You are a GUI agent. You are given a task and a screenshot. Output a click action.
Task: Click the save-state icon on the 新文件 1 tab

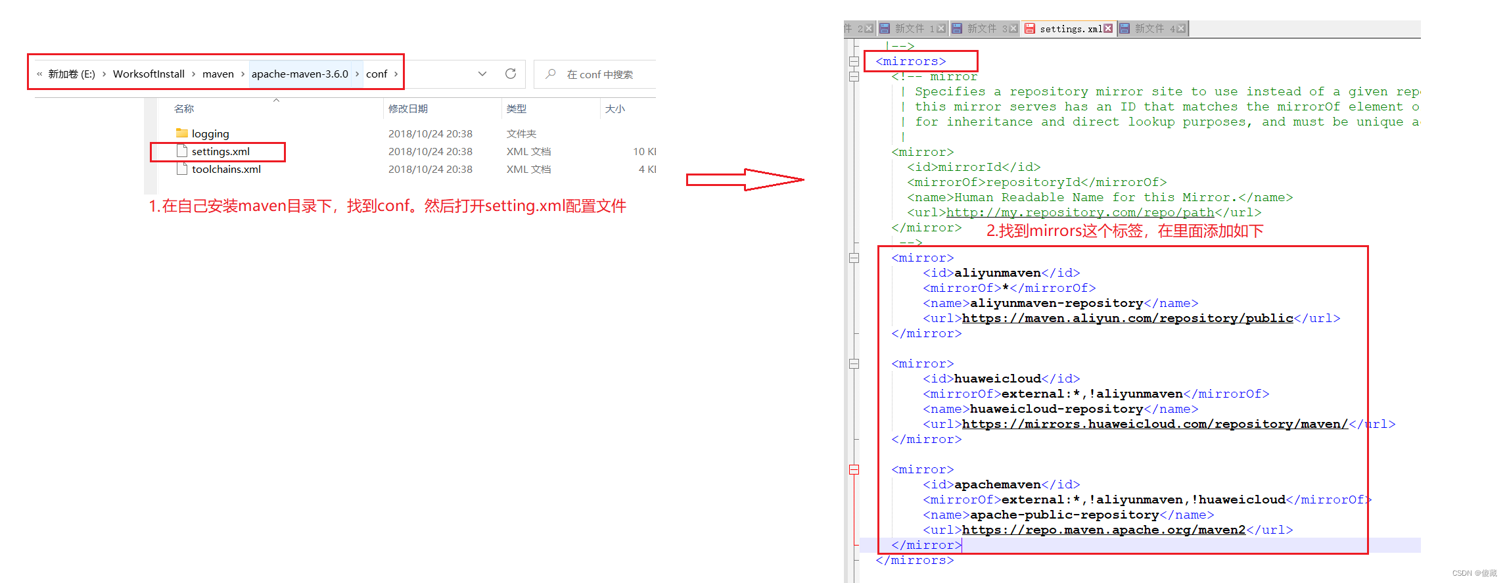[x=885, y=28]
